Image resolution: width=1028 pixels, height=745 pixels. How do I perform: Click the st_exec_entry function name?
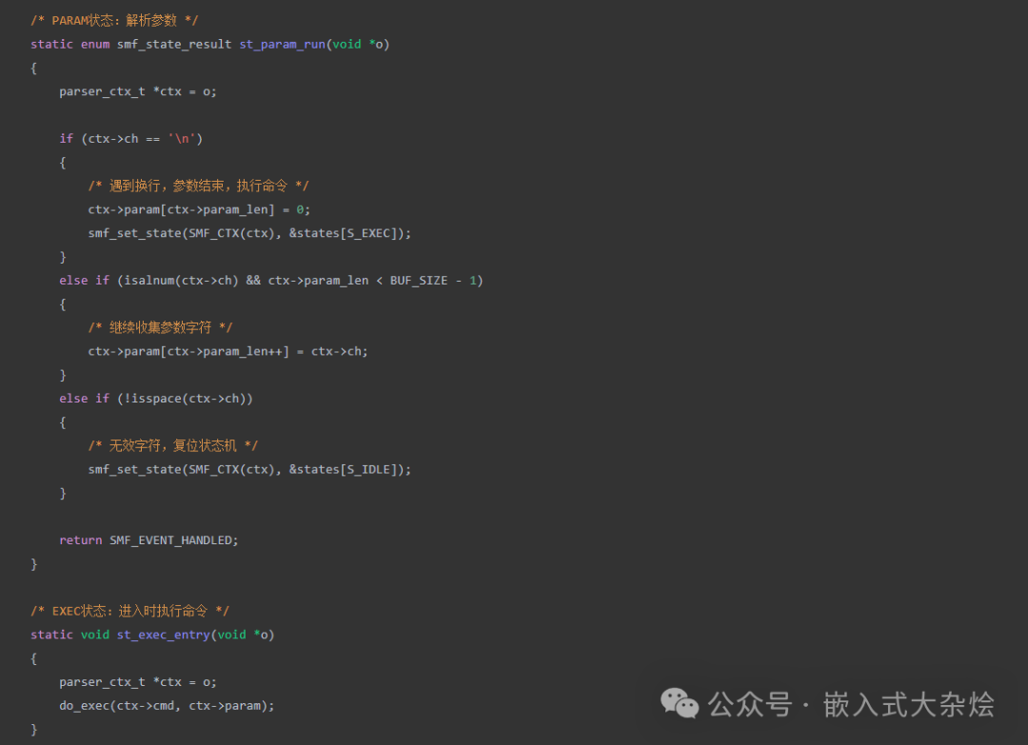tap(164, 635)
